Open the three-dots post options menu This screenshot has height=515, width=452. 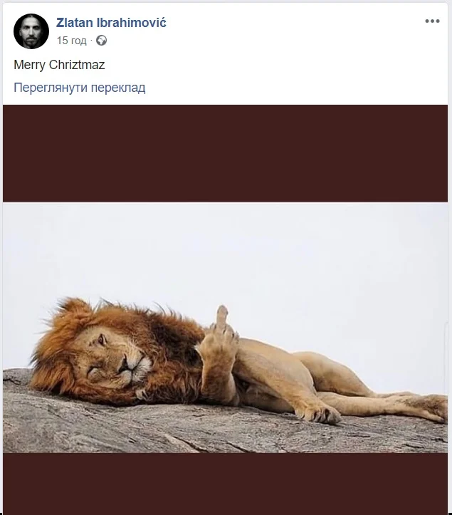tap(432, 21)
